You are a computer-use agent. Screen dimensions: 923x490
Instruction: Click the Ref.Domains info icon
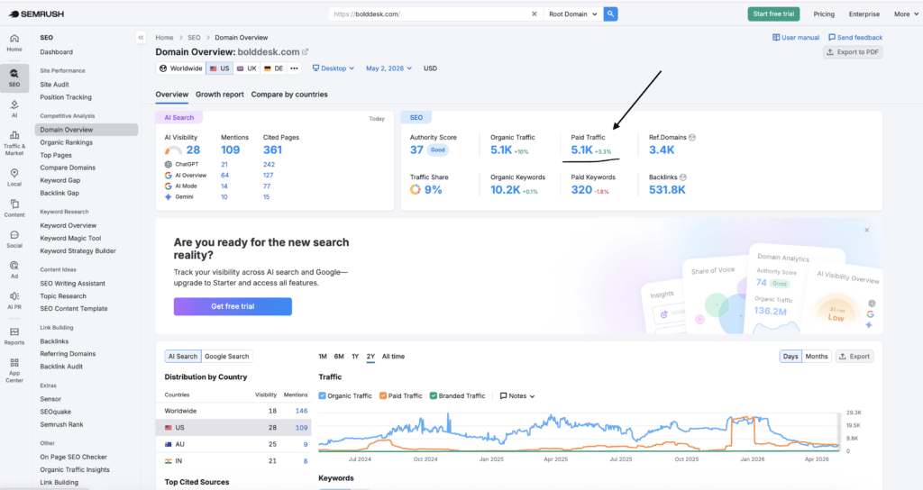tap(692, 138)
